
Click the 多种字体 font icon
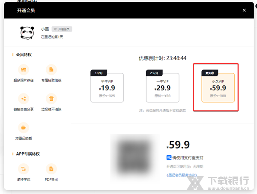point(24,169)
